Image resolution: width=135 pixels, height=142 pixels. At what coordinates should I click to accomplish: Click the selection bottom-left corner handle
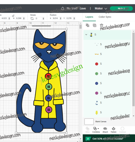pos(16,133)
